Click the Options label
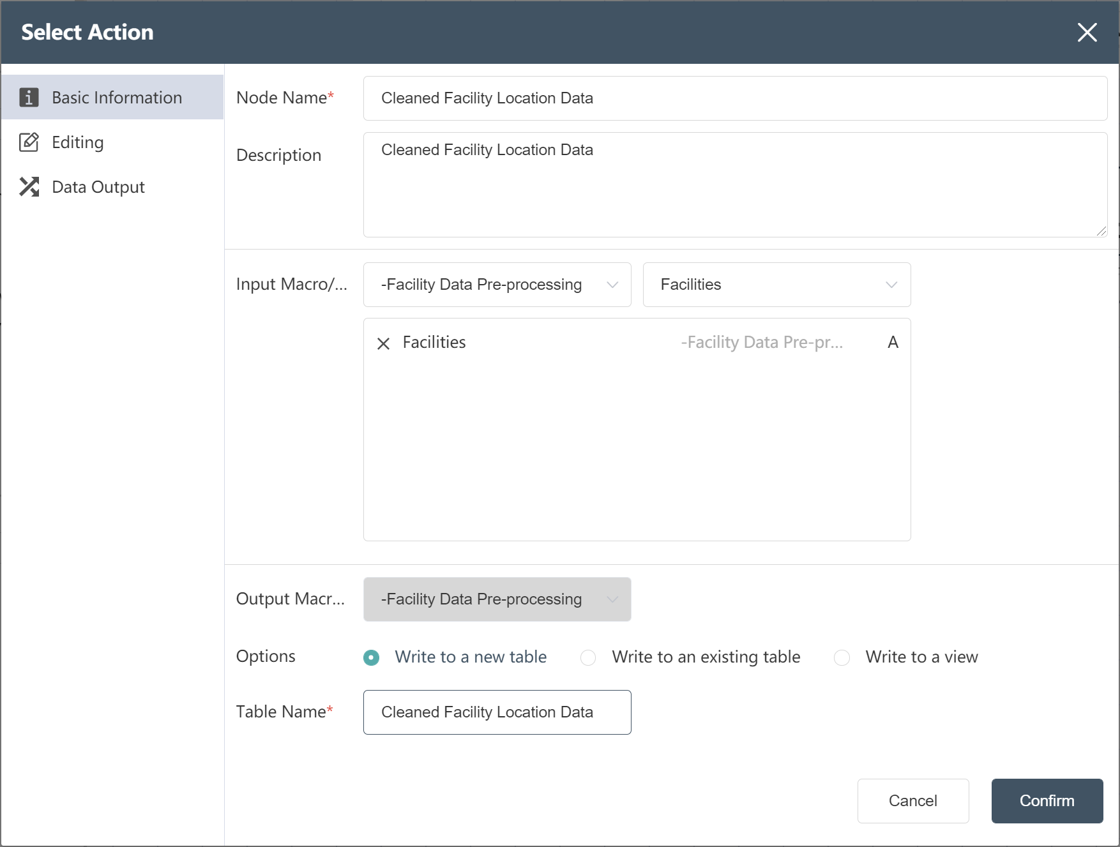The width and height of the screenshot is (1120, 847). click(266, 656)
